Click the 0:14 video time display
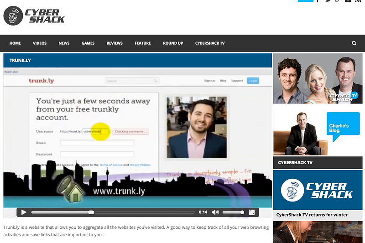 (x=203, y=212)
